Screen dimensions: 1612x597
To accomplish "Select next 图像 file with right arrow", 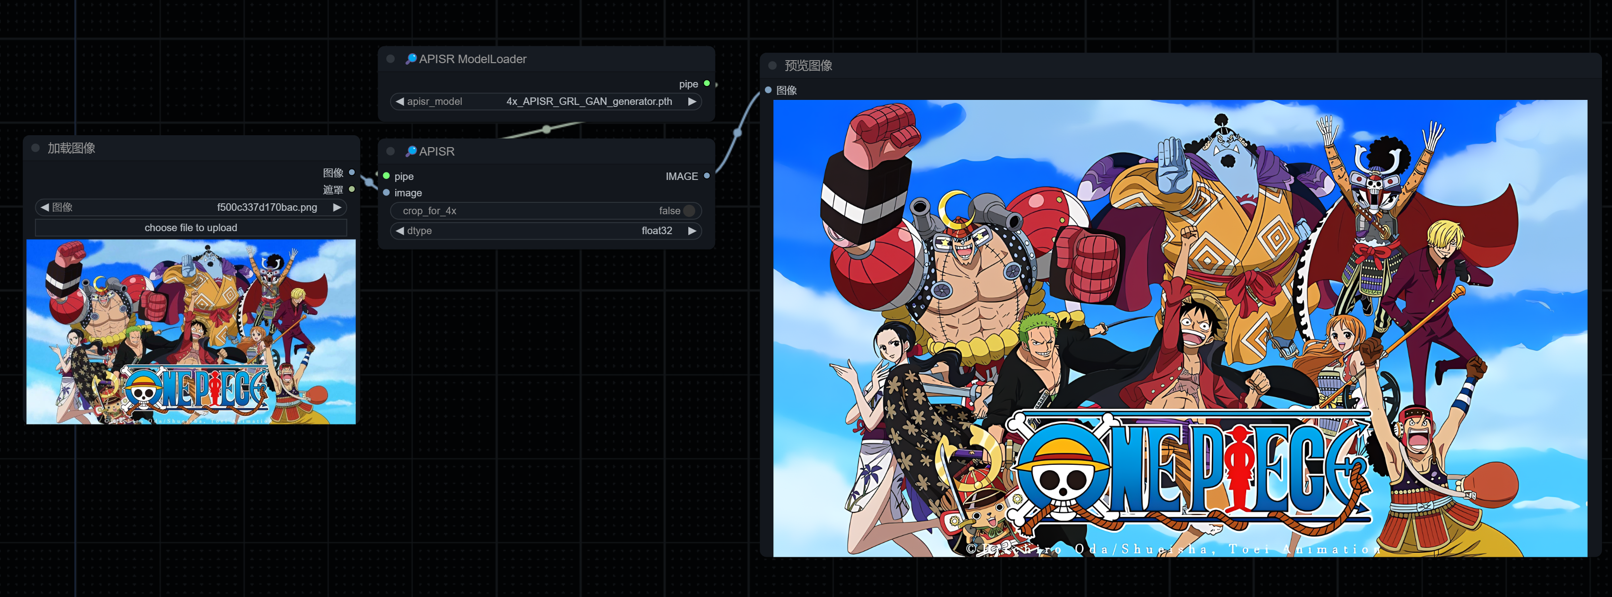I will click(337, 207).
